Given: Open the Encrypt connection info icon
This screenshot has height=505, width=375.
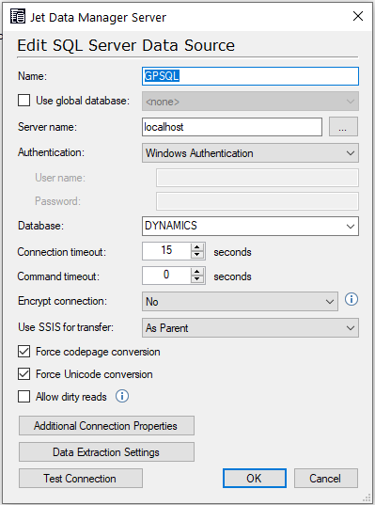Looking at the screenshot, I should click(x=352, y=300).
